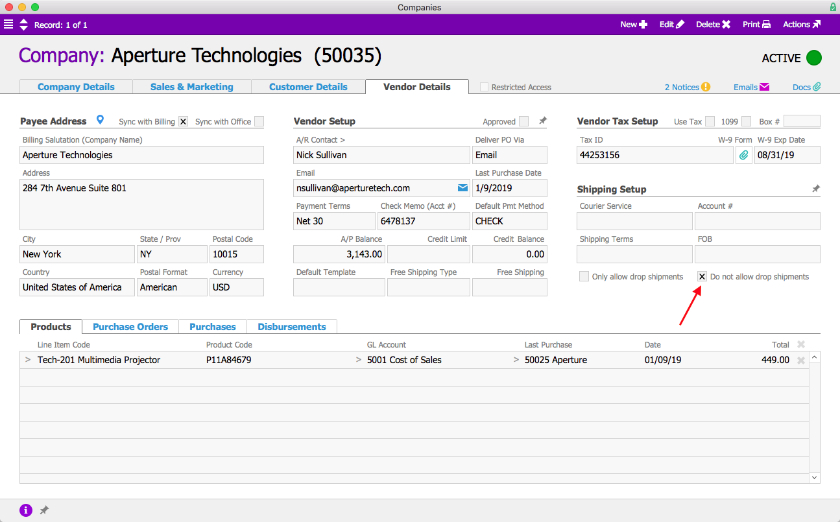The width and height of the screenshot is (840, 522).
Task: Click the Box # input field
Action: click(x=802, y=121)
